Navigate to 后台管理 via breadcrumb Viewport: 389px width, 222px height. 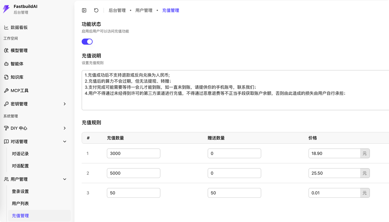[117, 10]
